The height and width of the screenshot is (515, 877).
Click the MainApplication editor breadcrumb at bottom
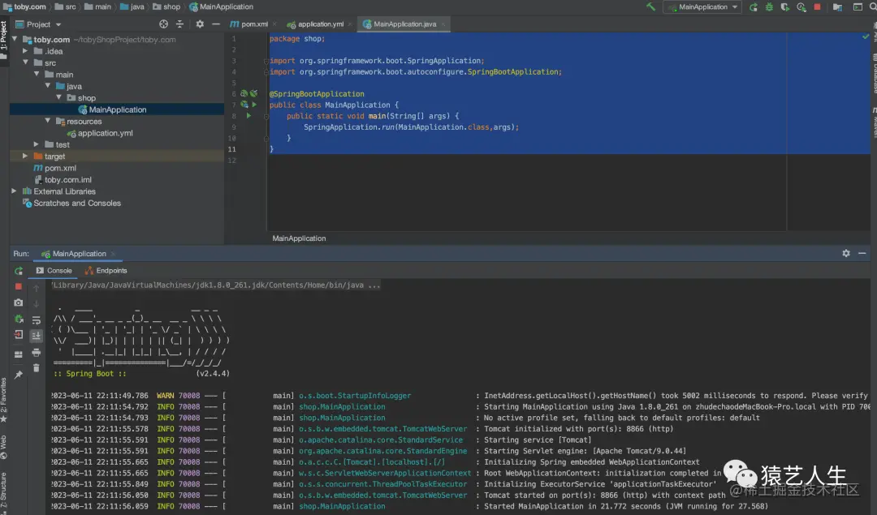click(x=299, y=238)
